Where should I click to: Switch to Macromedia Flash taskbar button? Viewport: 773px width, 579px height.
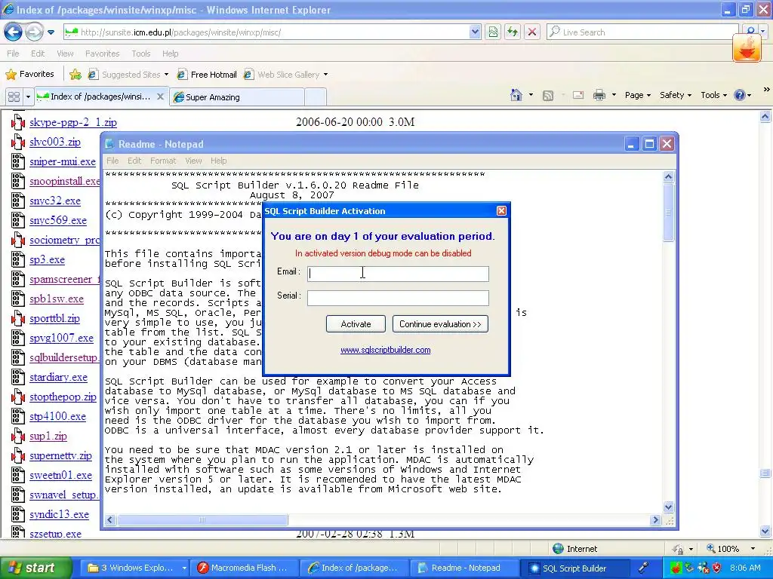(245, 568)
